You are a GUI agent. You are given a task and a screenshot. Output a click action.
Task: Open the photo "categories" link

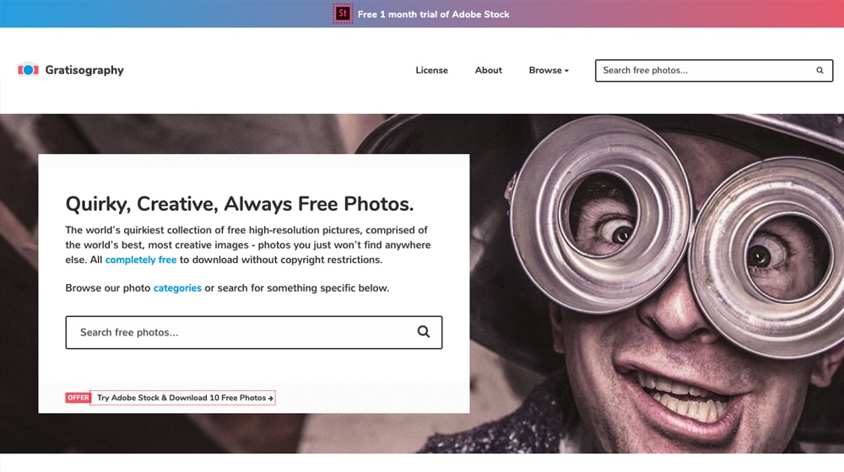click(177, 288)
